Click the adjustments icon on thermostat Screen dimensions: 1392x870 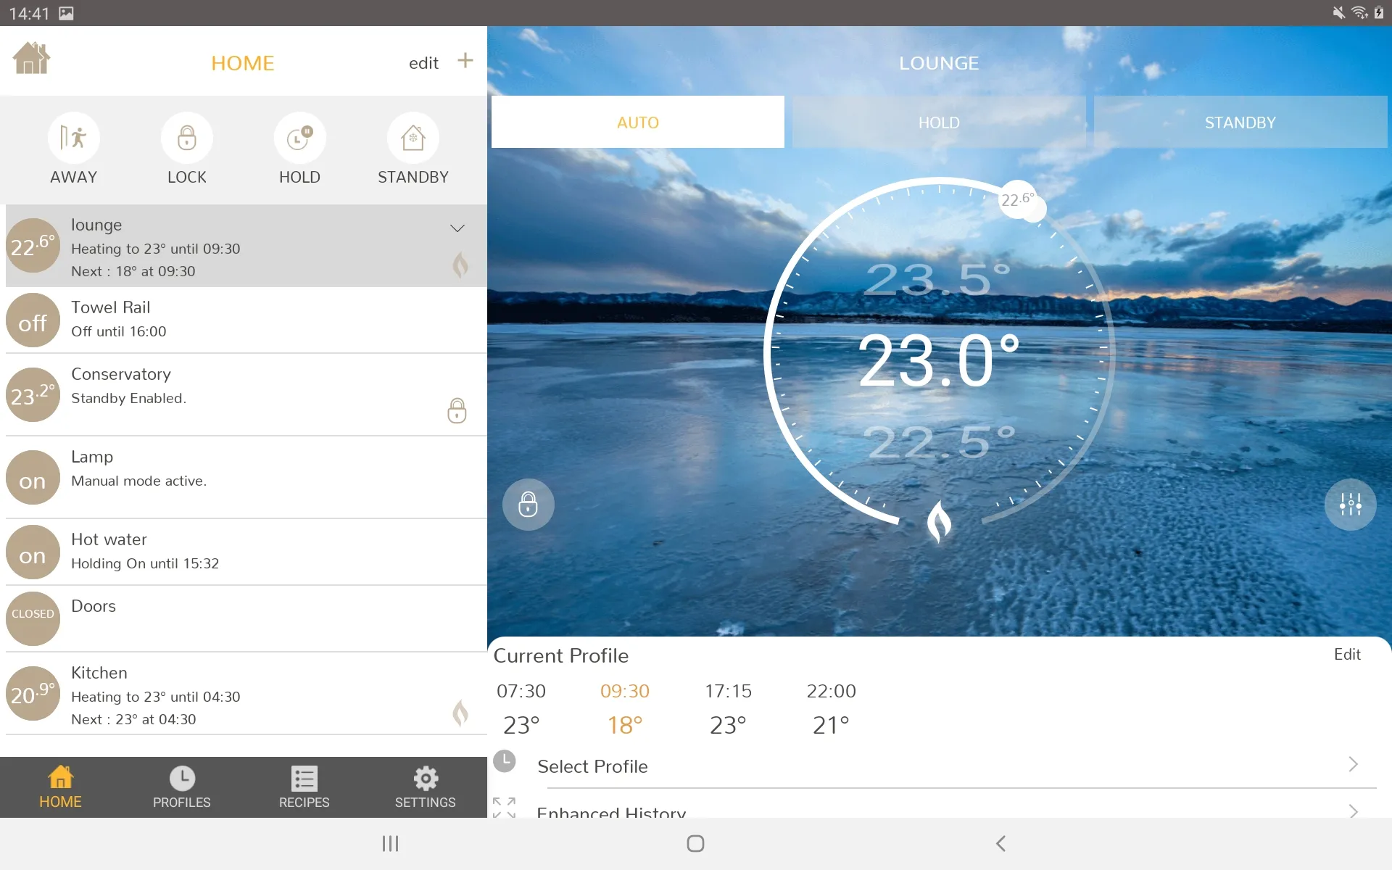pos(1351,504)
